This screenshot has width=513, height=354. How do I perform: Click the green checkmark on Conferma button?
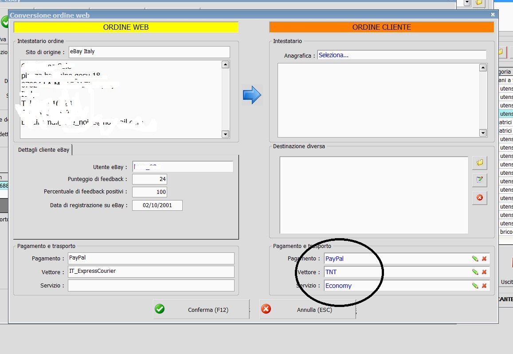(160, 309)
